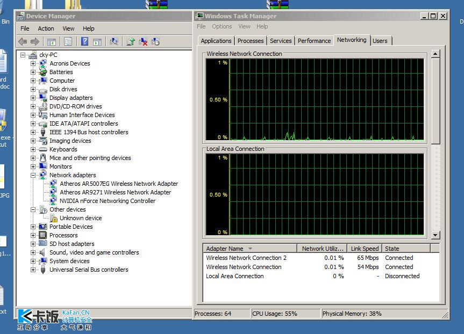This screenshot has height=334, width=464.
Task: Collapse the cky-PC root node
Action: 23,55
